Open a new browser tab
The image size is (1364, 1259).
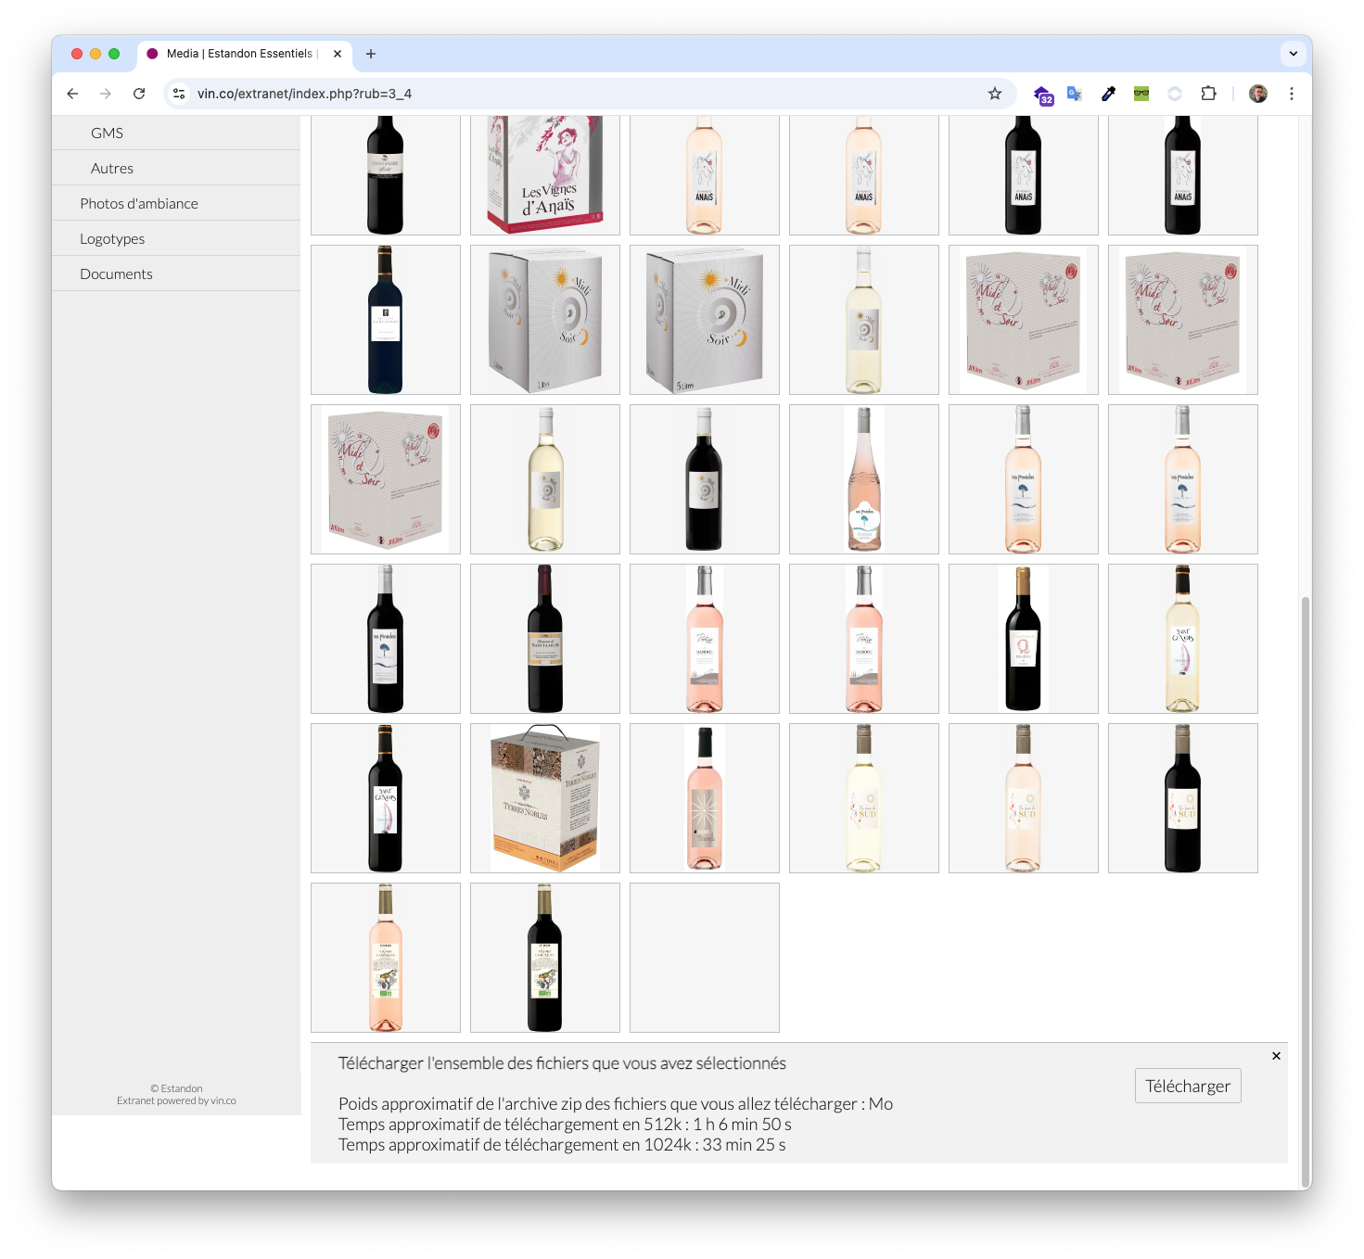pos(371,54)
